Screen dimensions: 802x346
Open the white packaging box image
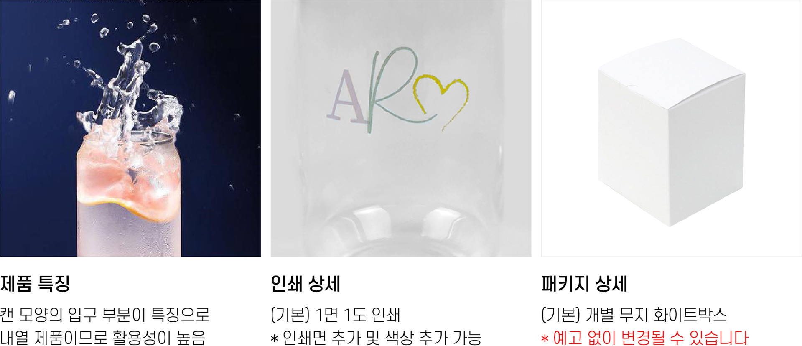672,128
